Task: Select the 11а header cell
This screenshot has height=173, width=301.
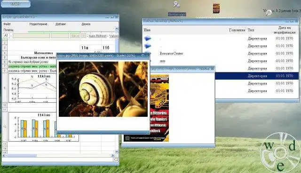Action: pyautogui.click(x=90, y=48)
